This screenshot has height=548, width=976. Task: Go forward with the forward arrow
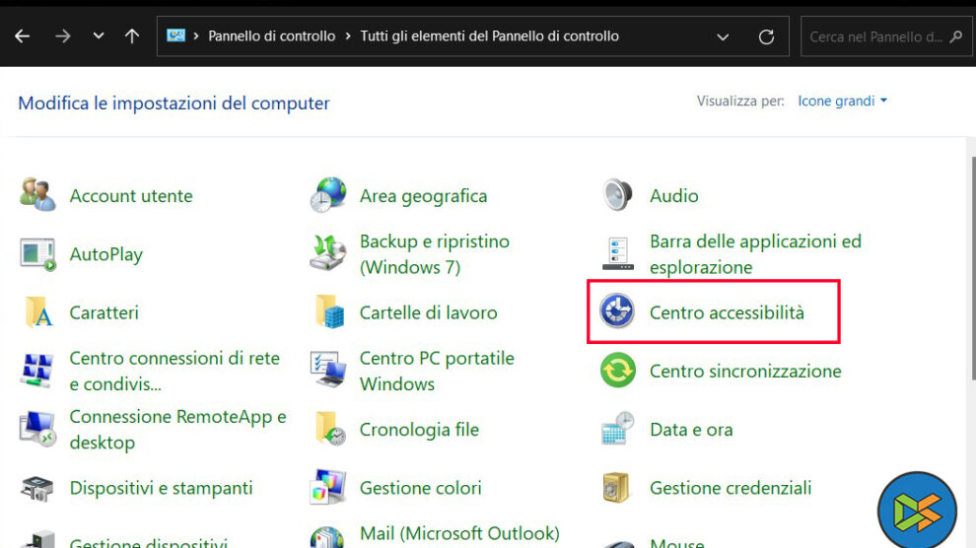62,36
